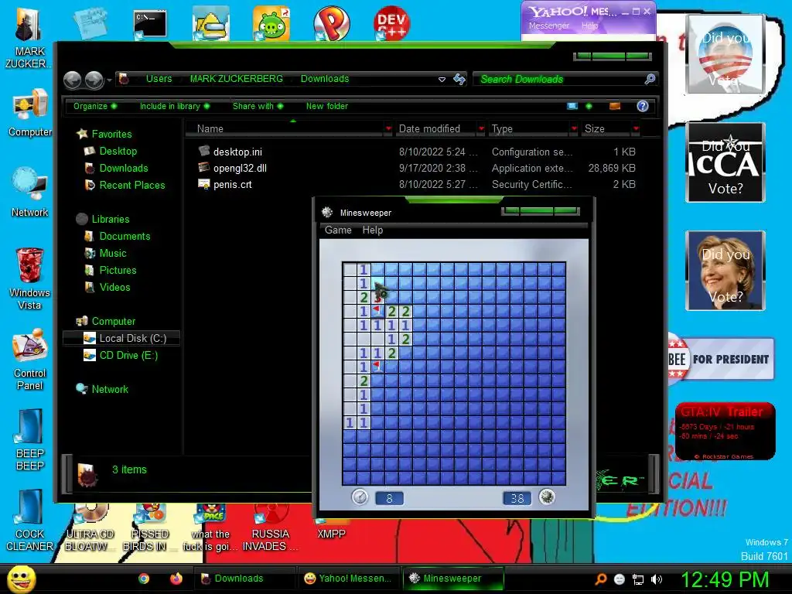Screen dimensions: 792x594
Task: Open the Include in library dropdown
Action: [x=175, y=106]
